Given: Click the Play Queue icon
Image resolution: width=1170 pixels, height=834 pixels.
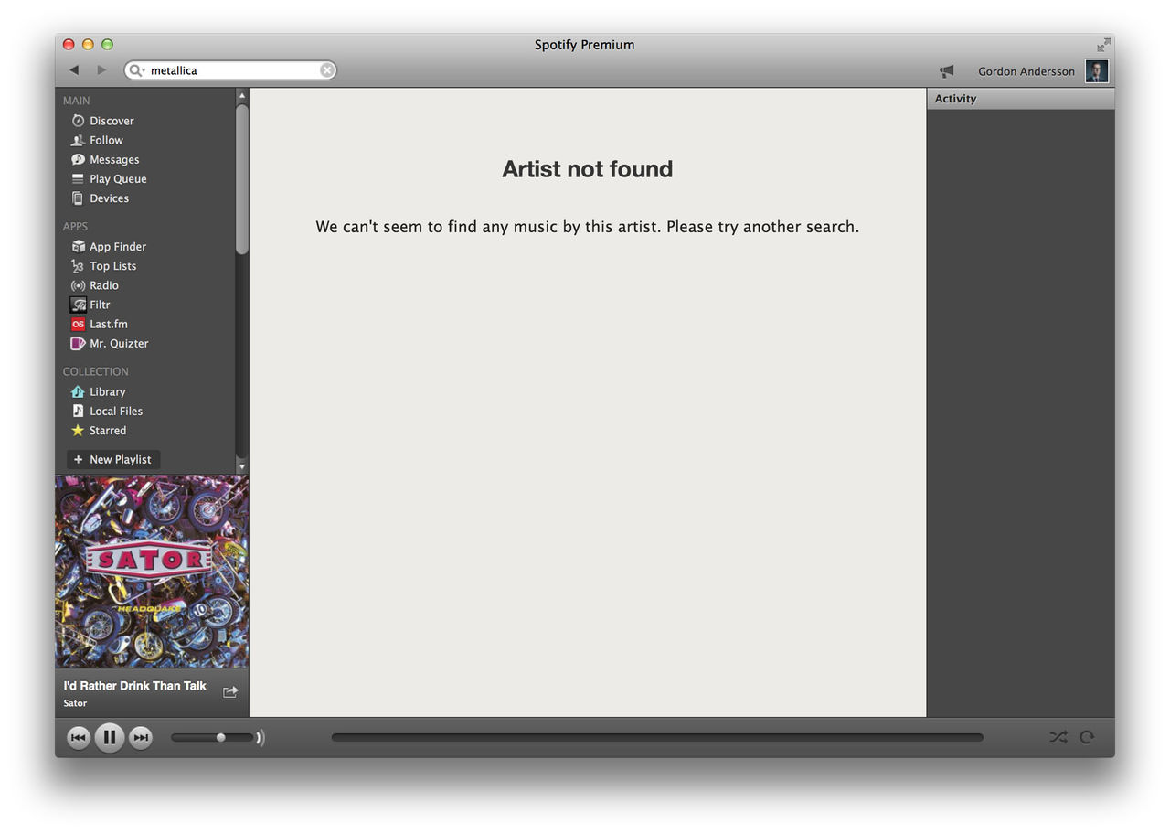Looking at the screenshot, I should tap(78, 179).
